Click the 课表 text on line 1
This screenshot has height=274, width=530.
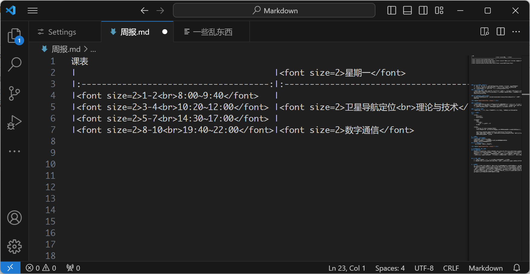coord(80,61)
